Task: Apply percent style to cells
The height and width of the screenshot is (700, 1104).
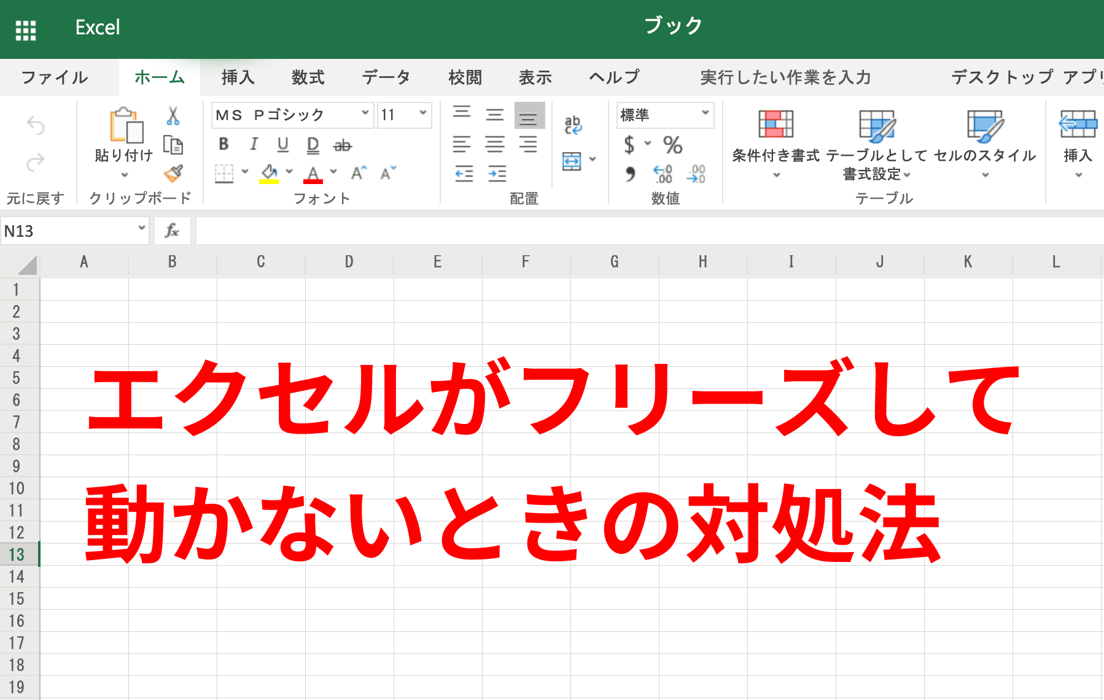Action: [672, 146]
